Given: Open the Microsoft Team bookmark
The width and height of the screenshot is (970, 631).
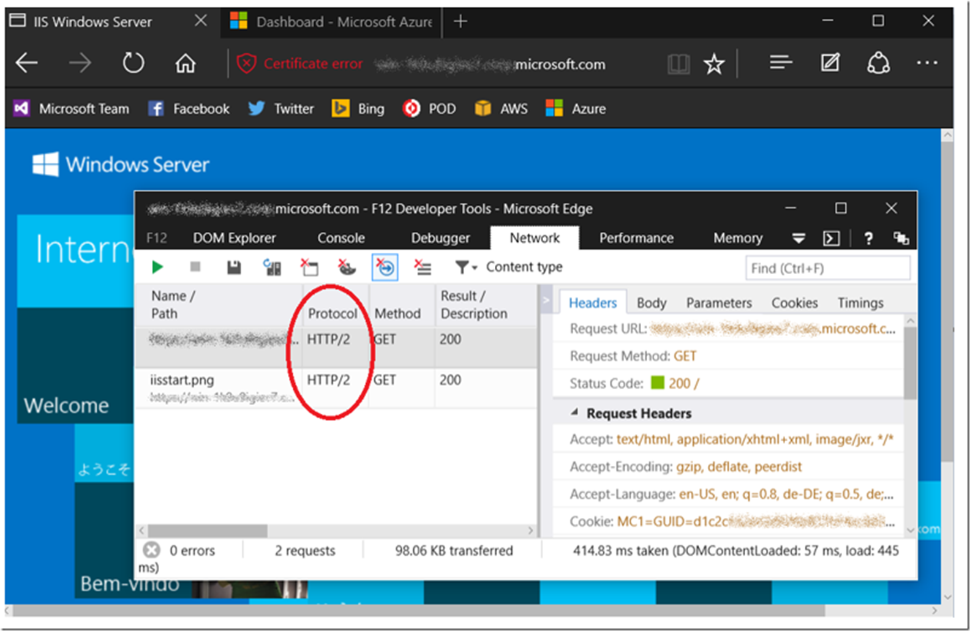Looking at the screenshot, I should pyautogui.click(x=72, y=109).
